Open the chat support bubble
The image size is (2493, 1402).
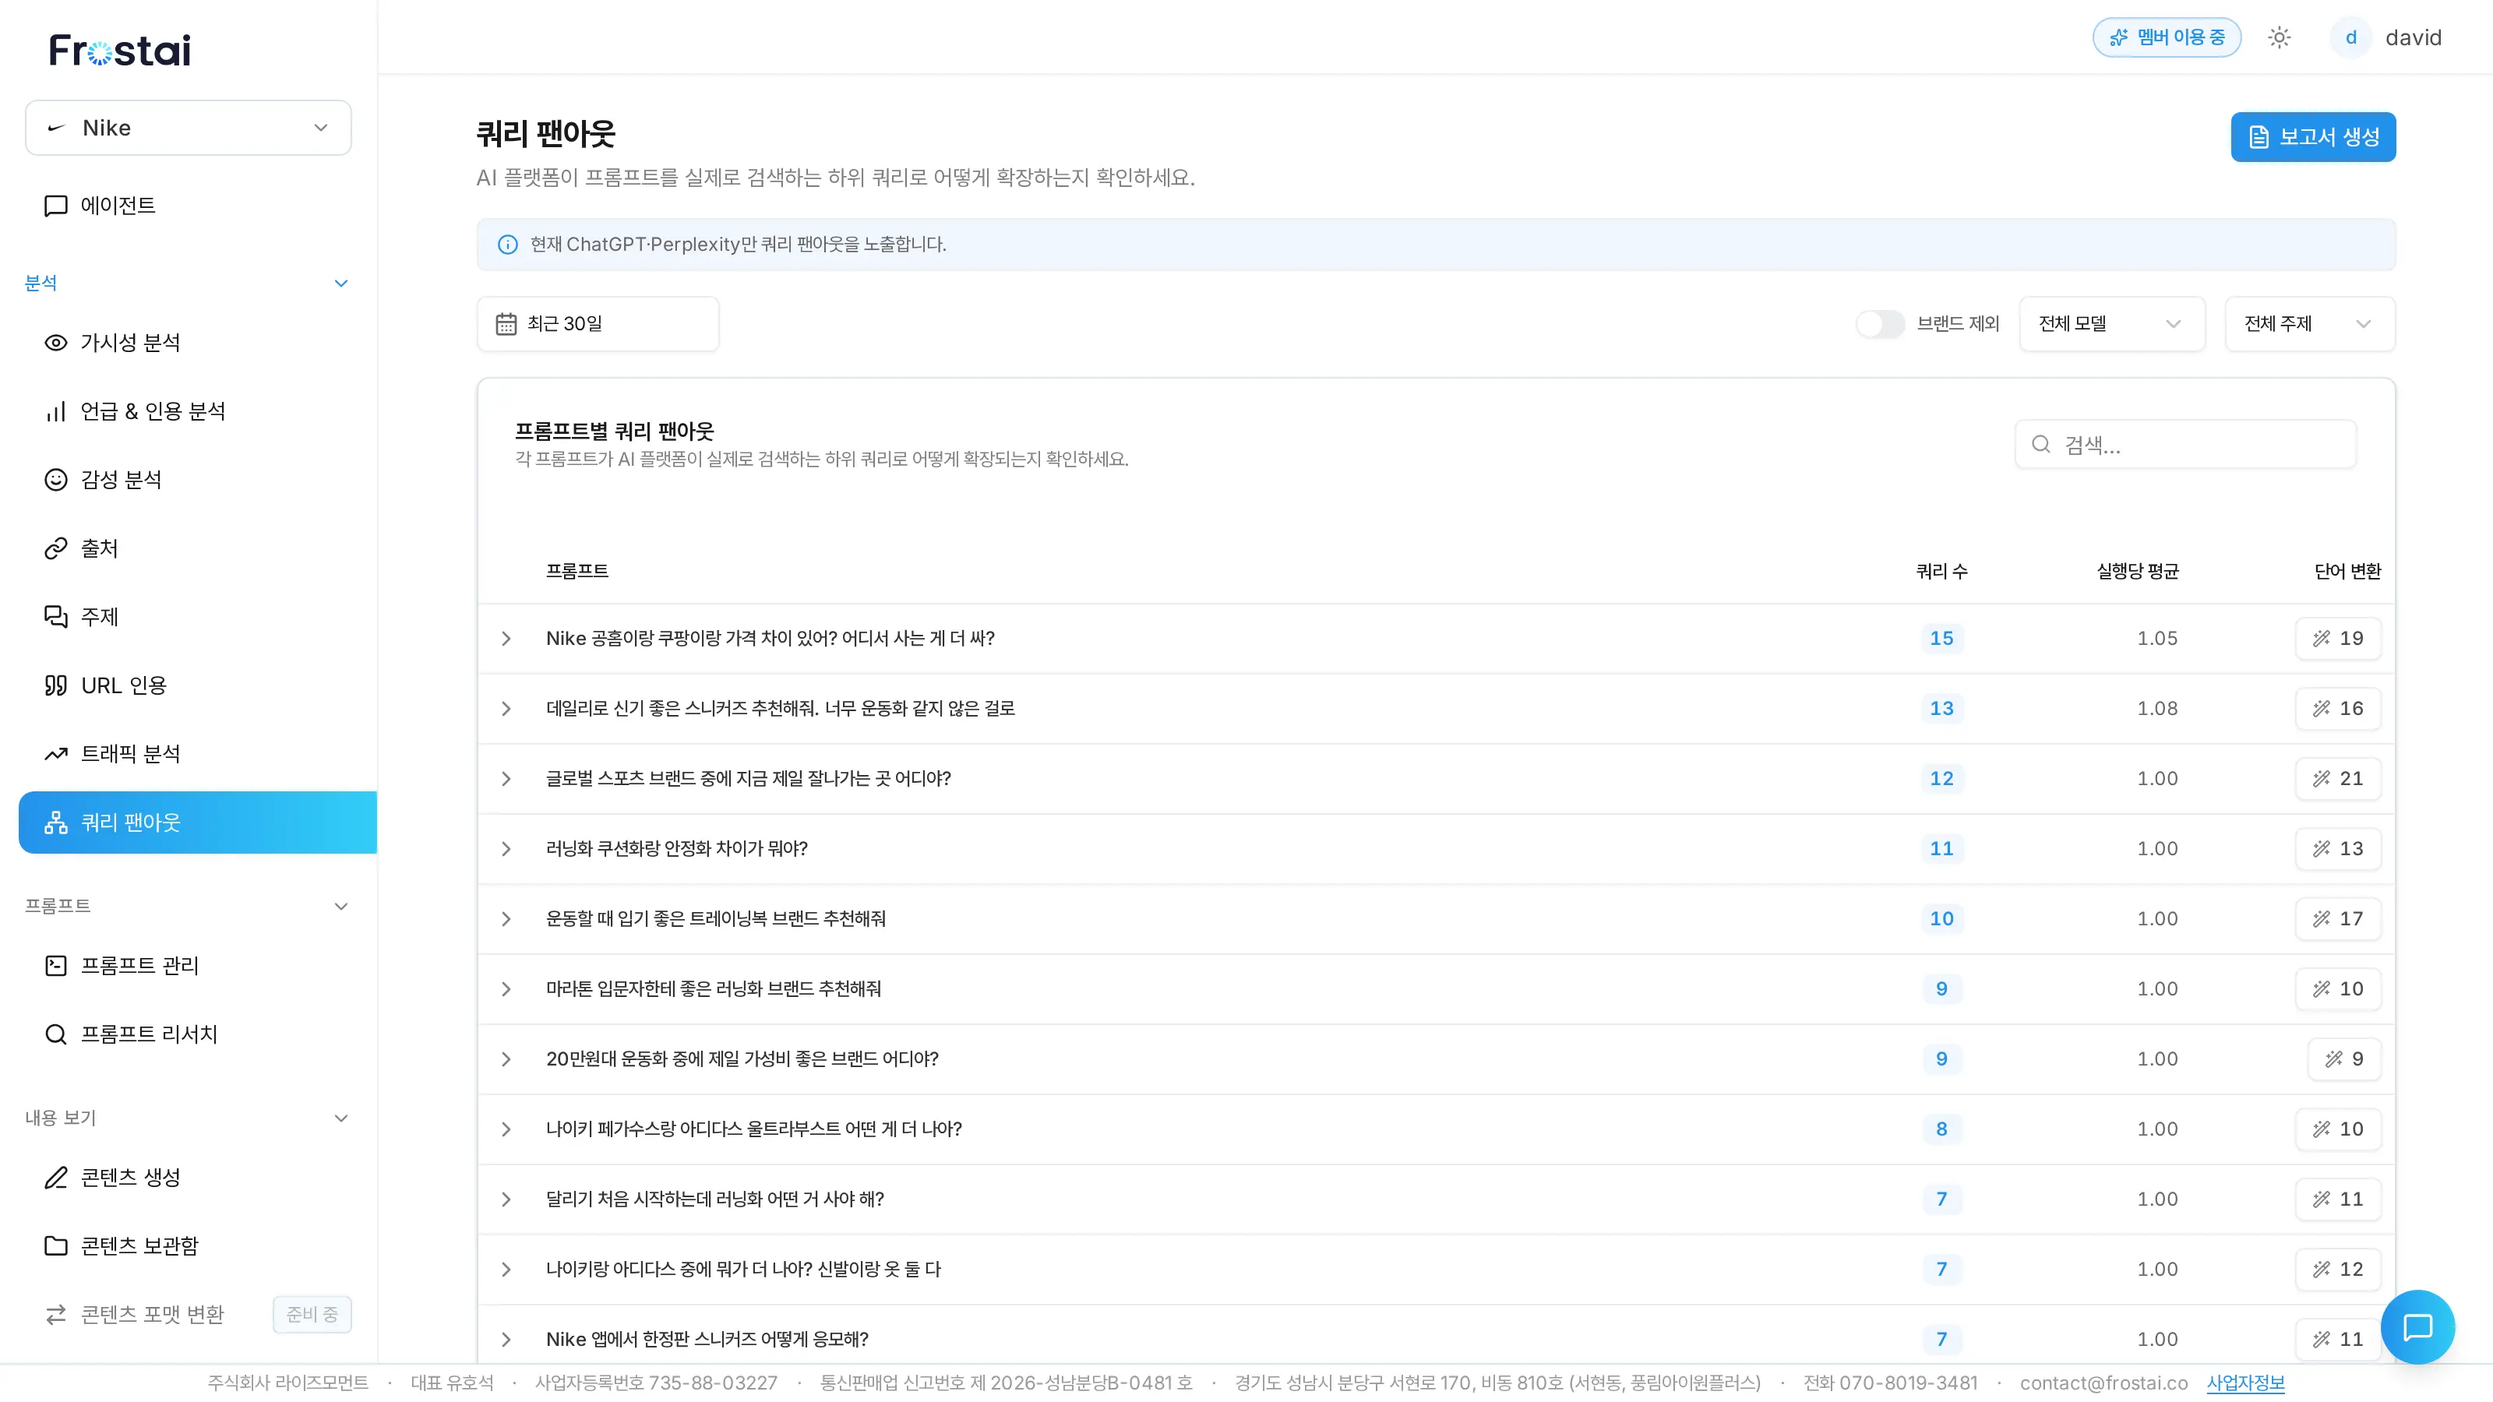2417,1326
